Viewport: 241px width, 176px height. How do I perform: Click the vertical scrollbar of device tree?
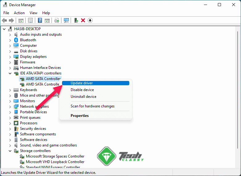click(x=238, y=90)
